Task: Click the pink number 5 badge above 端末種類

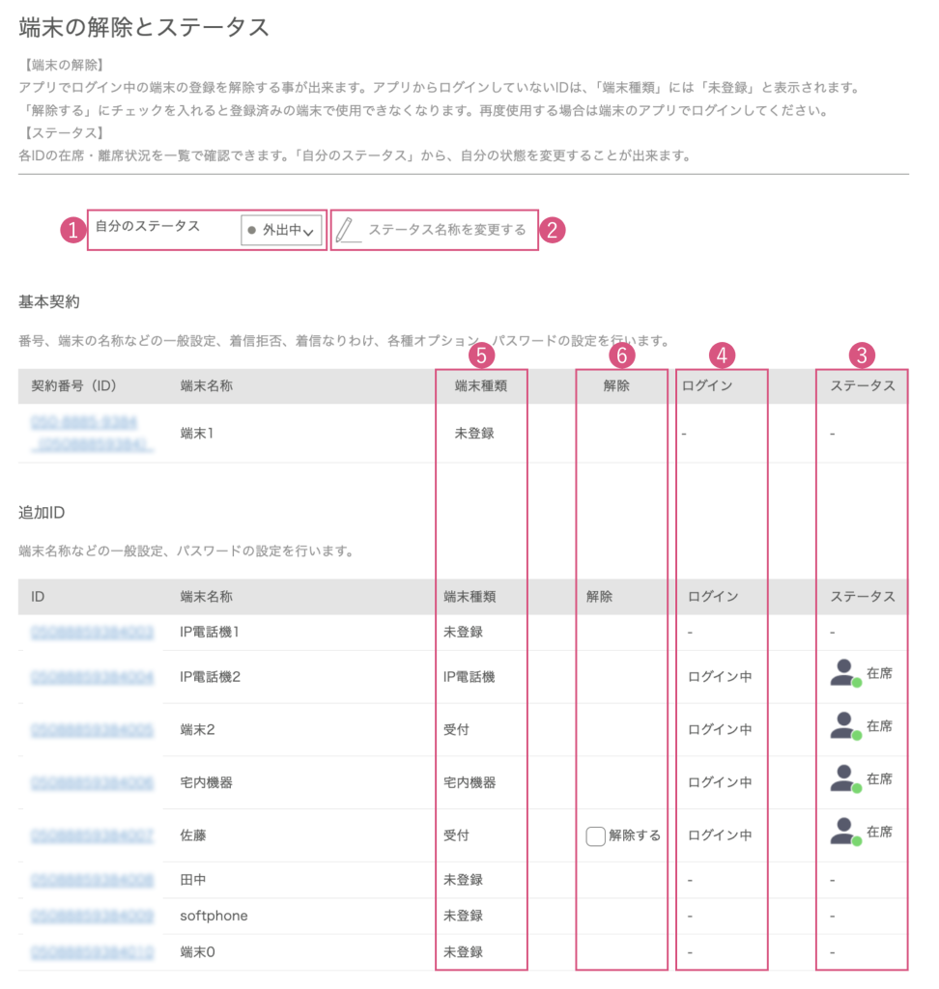Action: point(480,355)
